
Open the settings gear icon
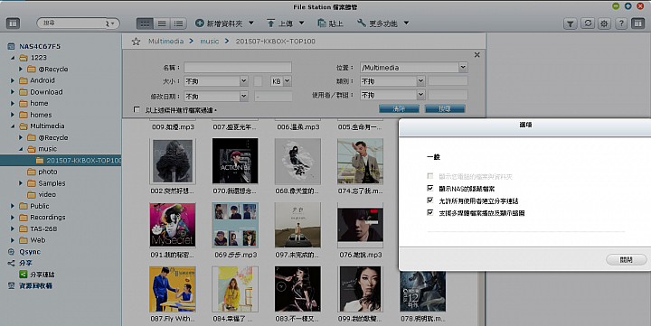point(604,23)
